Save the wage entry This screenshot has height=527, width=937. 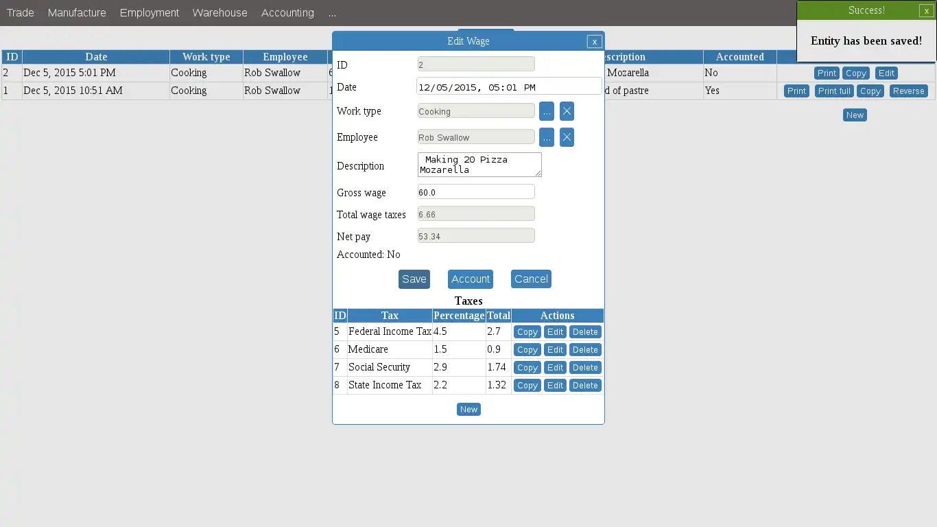pyautogui.click(x=414, y=279)
